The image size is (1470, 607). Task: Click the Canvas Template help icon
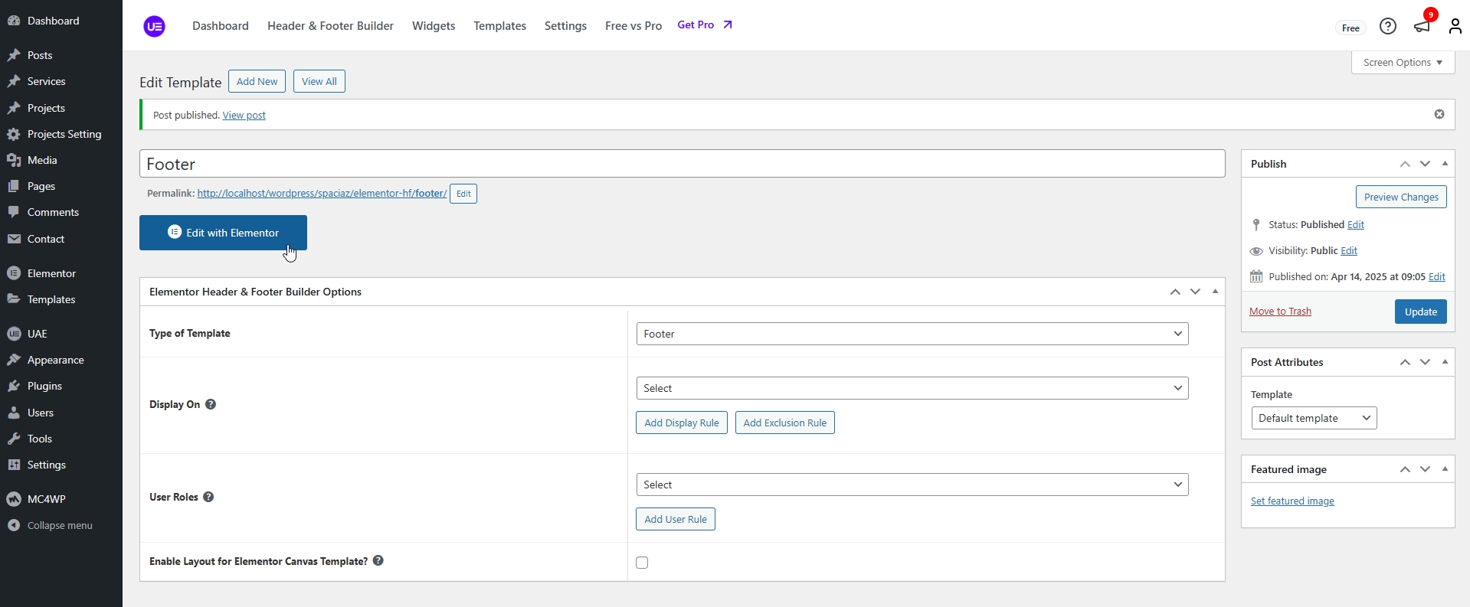[378, 561]
